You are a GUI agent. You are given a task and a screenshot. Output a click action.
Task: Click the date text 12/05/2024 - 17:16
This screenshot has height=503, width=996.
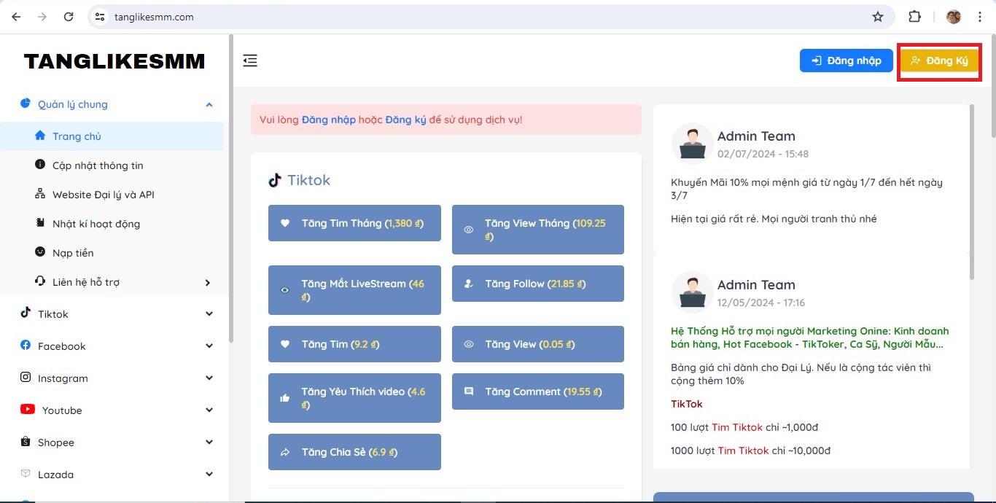click(761, 303)
